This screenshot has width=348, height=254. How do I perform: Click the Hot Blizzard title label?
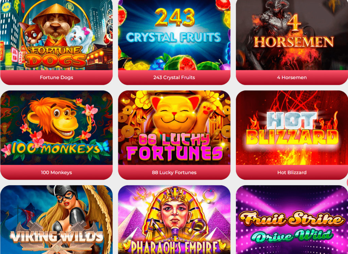[x=292, y=173]
